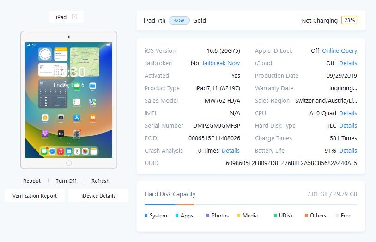Screen dimensions: 376x242
Task: Open Battery Life Details link
Action: [348, 151]
